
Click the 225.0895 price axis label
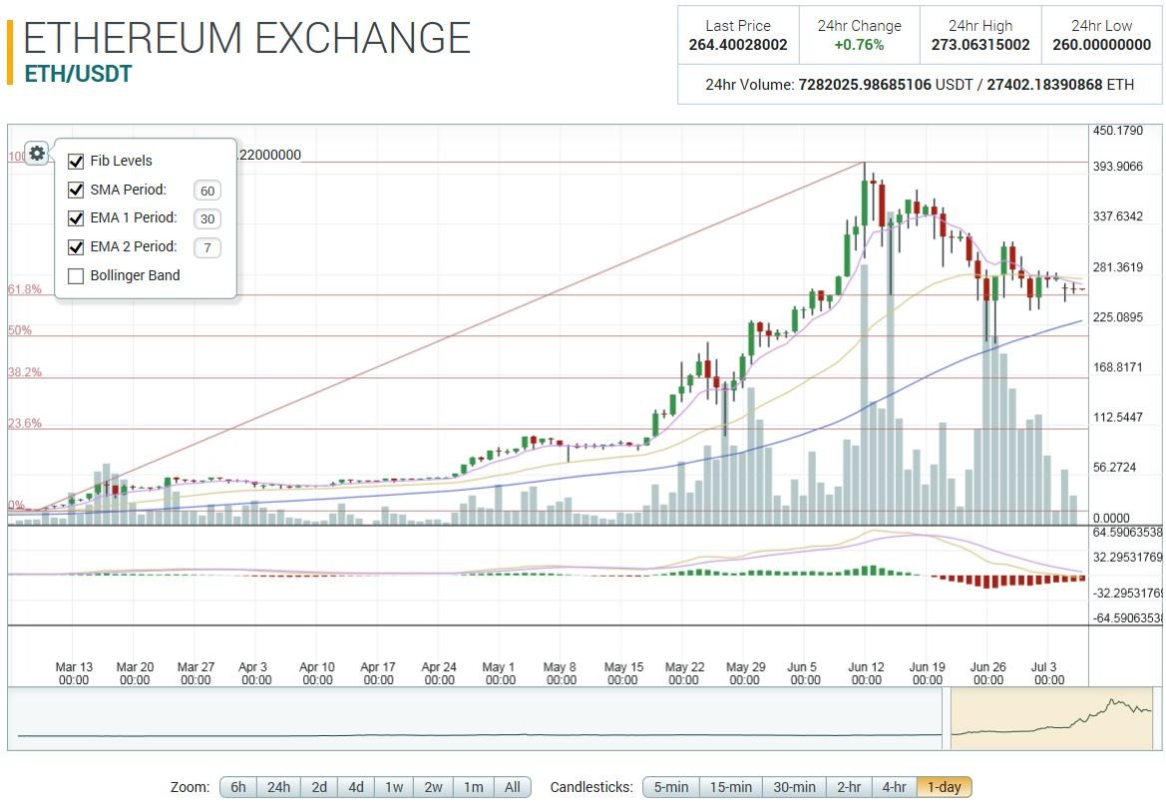tap(1118, 317)
